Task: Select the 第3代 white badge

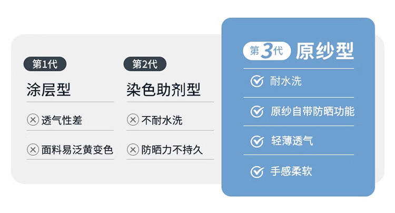Action: click(266, 51)
